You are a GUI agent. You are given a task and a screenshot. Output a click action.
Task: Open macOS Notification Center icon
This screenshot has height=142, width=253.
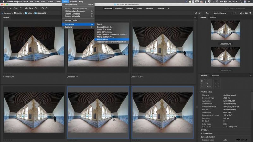[x=249, y=2]
